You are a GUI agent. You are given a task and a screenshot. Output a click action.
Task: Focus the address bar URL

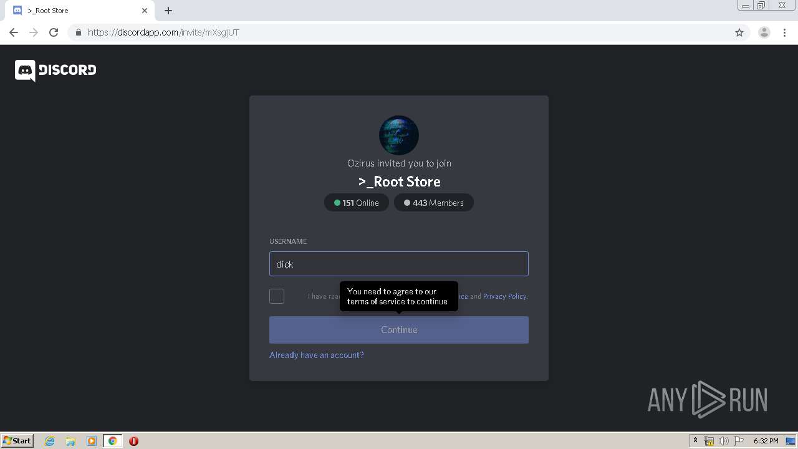[163, 32]
